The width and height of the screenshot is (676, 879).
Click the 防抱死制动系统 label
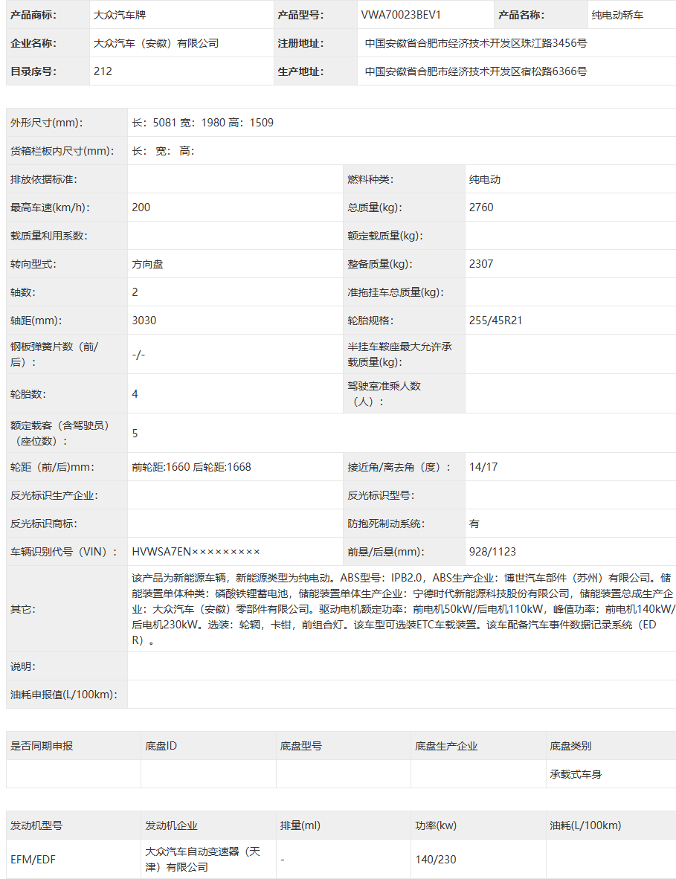click(386, 524)
